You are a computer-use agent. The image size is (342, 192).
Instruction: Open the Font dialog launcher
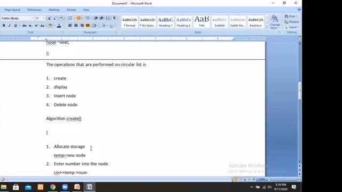[x=63, y=32]
